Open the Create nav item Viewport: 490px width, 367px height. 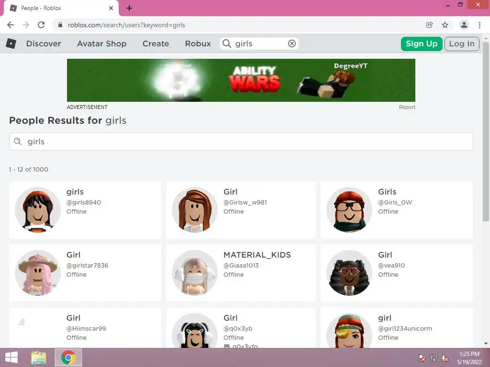(x=156, y=43)
